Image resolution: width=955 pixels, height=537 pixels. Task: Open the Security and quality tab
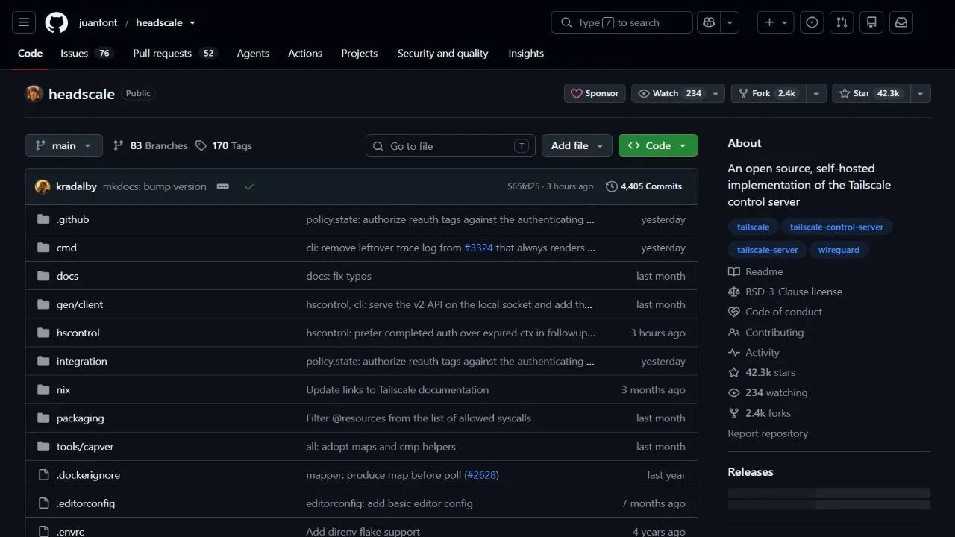(x=443, y=53)
